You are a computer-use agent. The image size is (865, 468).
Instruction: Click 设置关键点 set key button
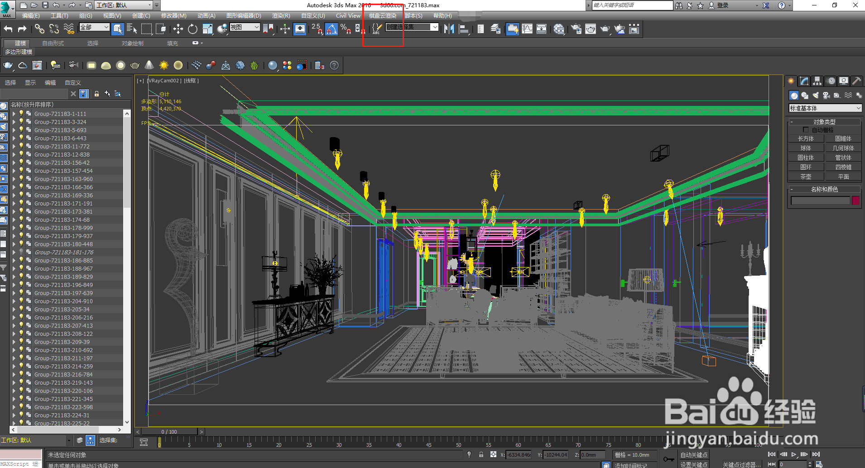694,464
